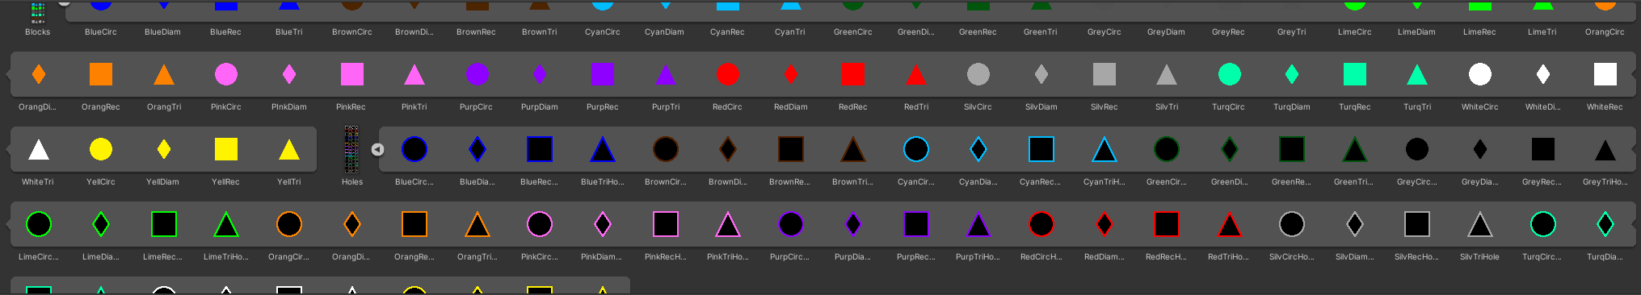This screenshot has height=295, width=1641.
Task: Pick the solid pink diamond sprite
Action: click(x=289, y=74)
